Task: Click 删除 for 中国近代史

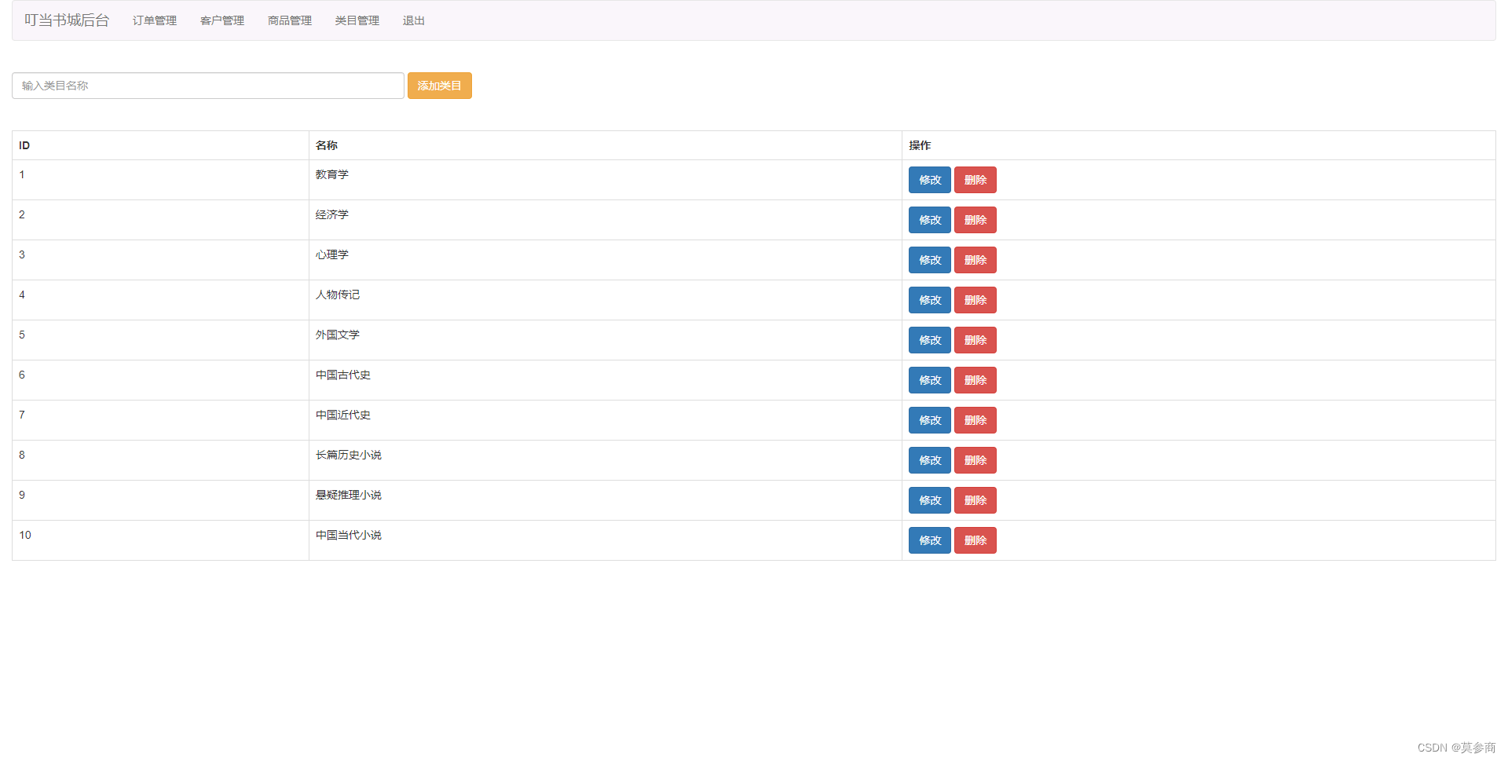Action: tap(975, 420)
